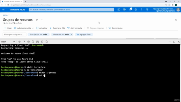Image resolution: width=181 pixels, height=102 pixels.
Task: Maximize the Cloud Shell pane
Action: 174,42
